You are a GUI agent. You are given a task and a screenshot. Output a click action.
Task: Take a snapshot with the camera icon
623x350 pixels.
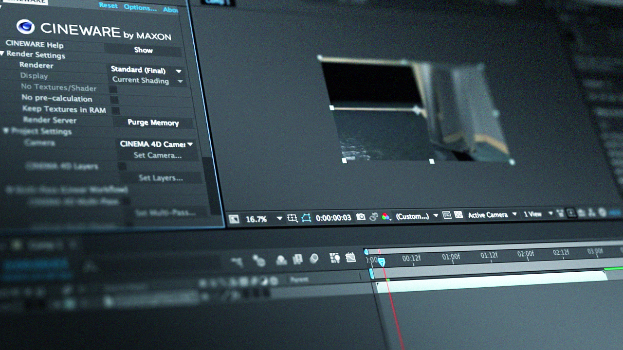click(x=361, y=217)
